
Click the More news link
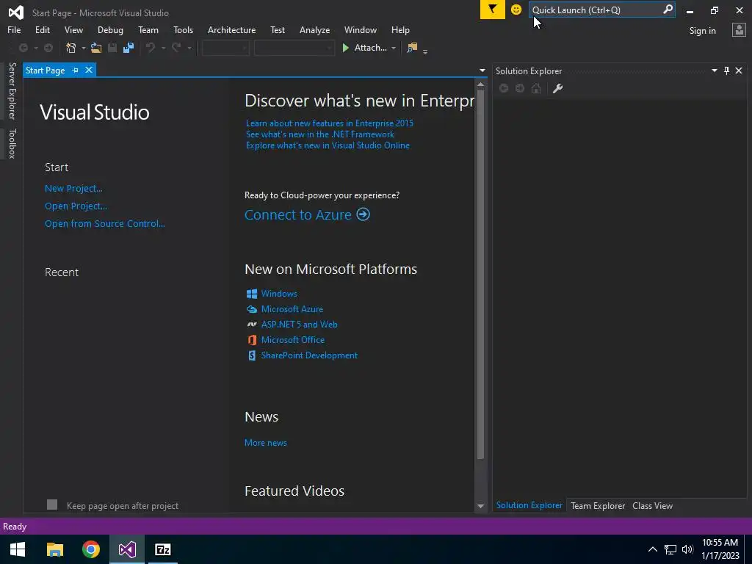pos(266,443)
